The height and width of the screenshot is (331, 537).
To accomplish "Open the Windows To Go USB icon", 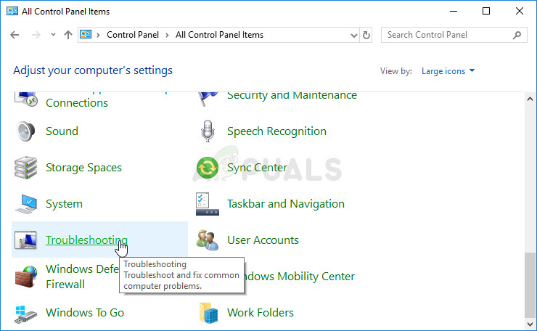I will click(x=25, y=314).
